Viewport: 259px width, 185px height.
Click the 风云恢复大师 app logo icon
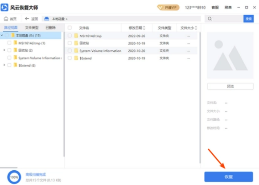(x=4, y=8)
